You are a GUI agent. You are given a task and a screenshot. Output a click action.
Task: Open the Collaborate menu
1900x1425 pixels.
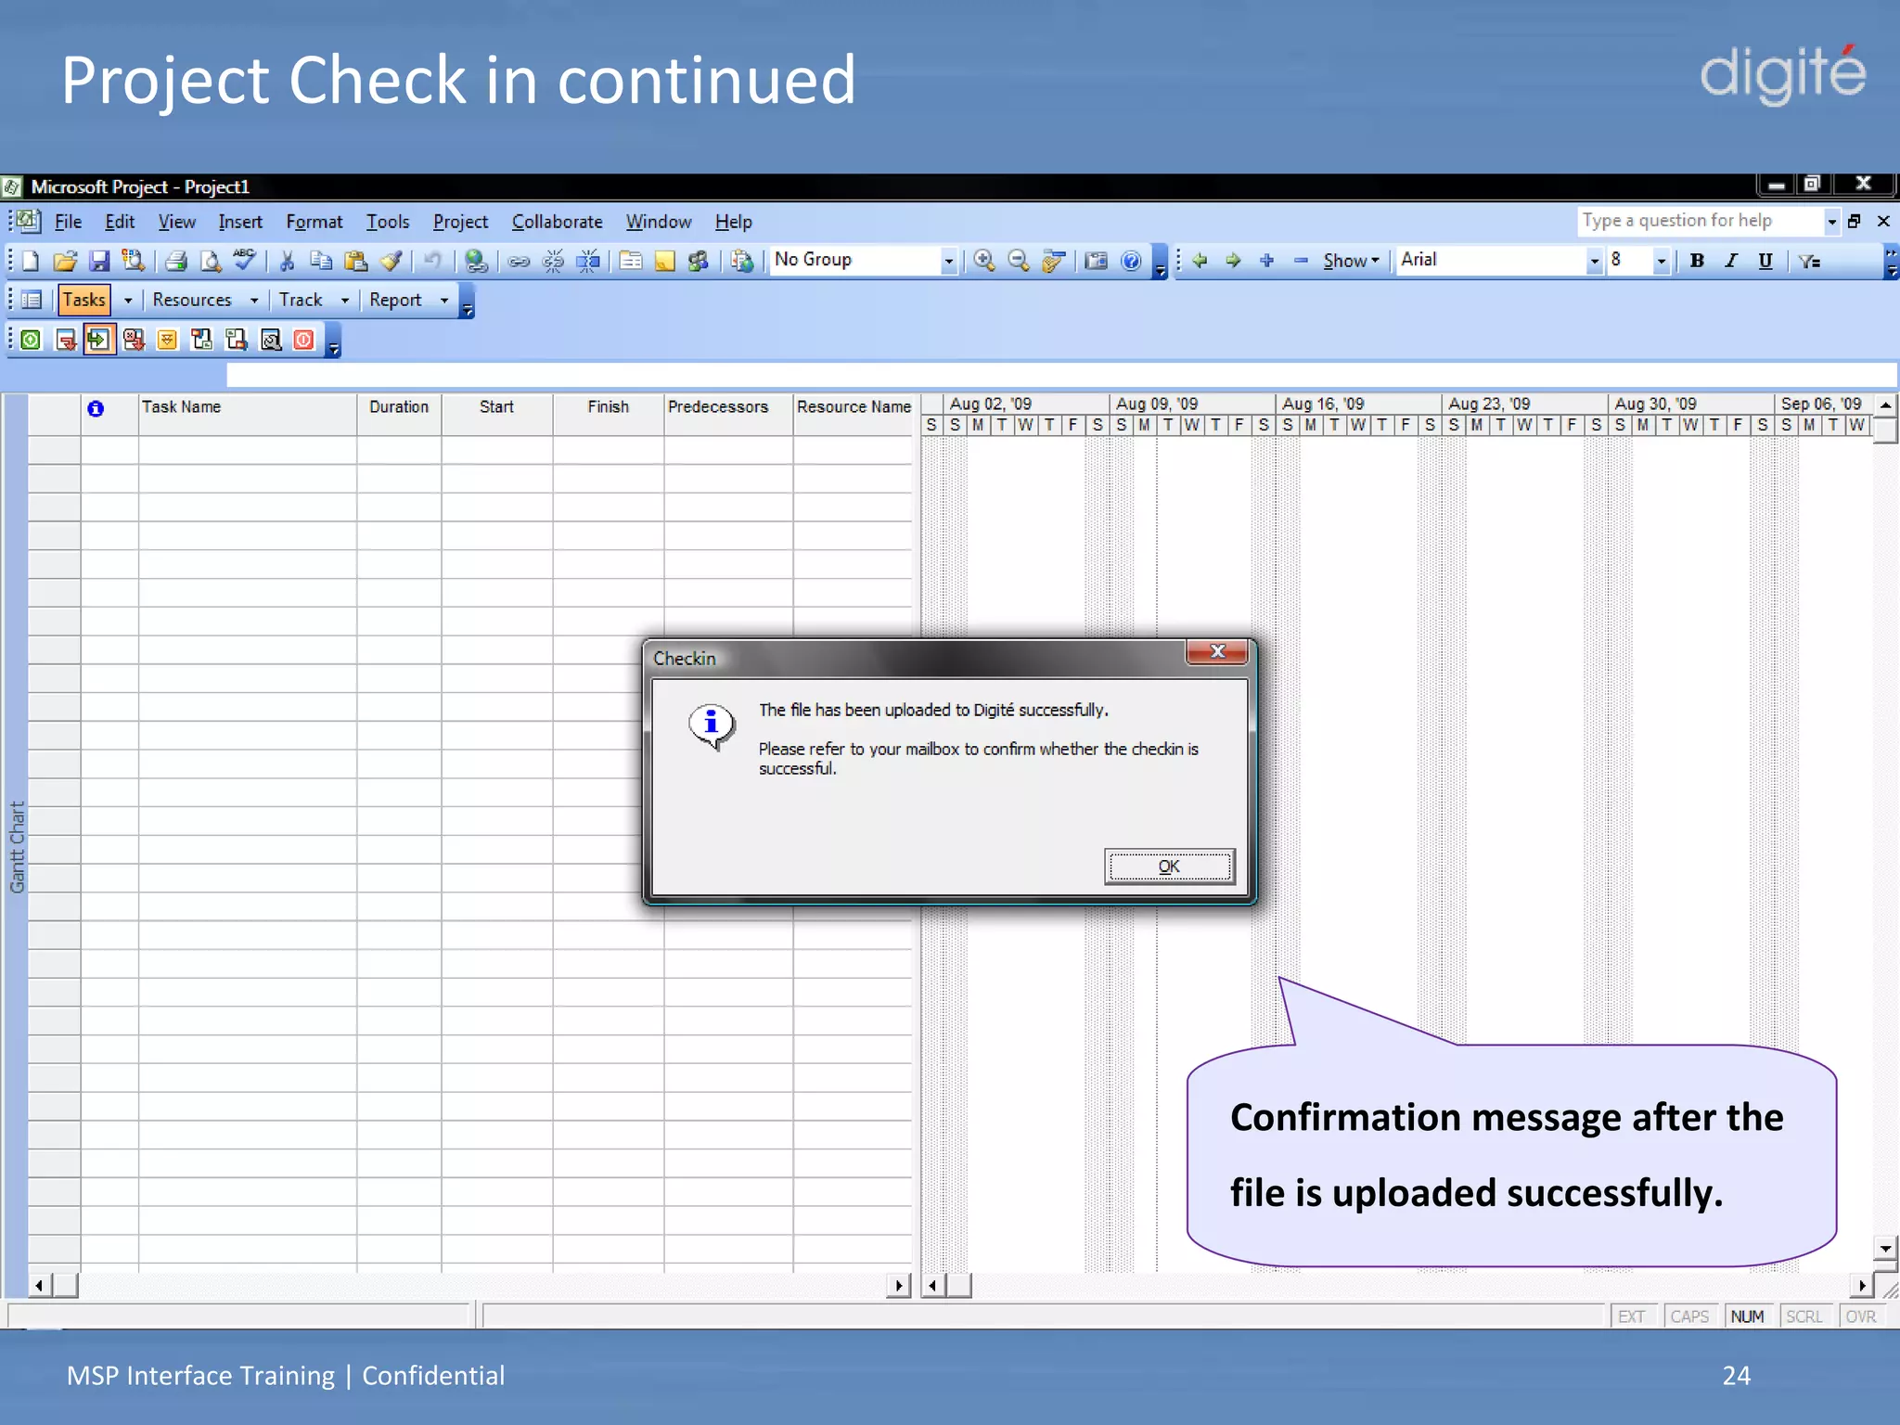(558, 222)
